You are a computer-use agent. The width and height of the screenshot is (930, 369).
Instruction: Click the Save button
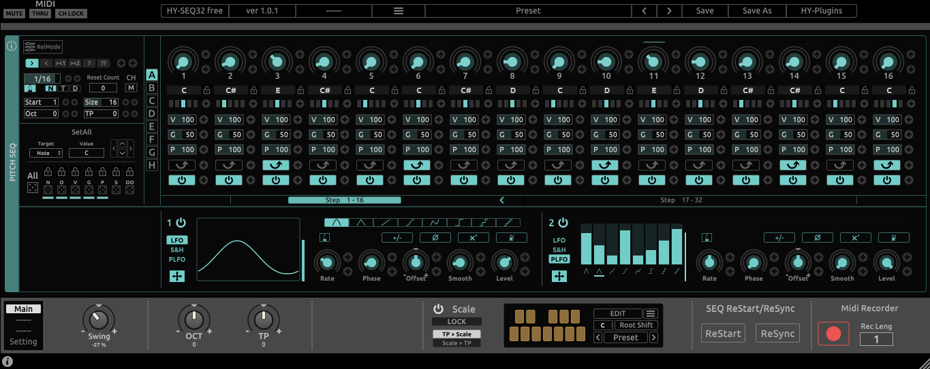click(704, 11)
